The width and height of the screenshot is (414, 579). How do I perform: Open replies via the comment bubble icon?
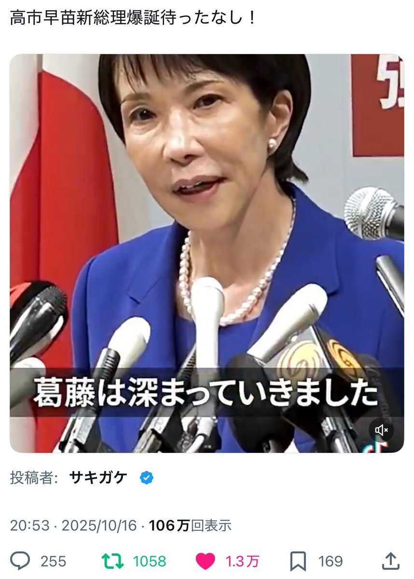click(x=20, y=561)
